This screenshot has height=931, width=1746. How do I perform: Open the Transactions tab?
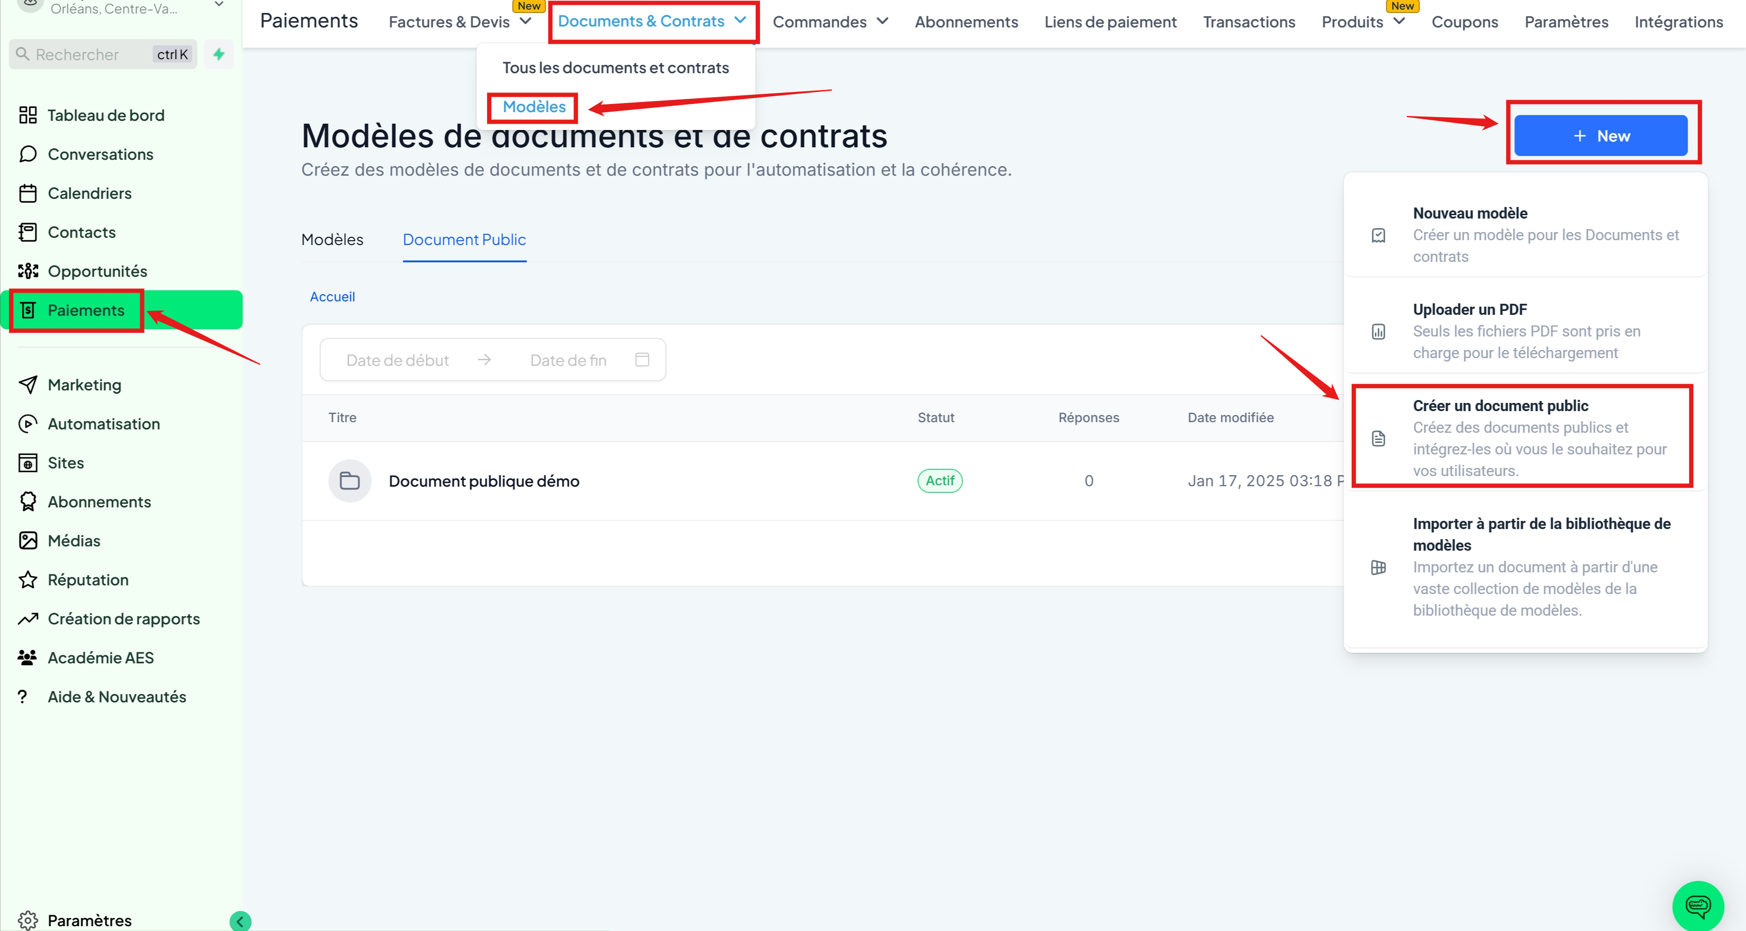[1249, 22]
